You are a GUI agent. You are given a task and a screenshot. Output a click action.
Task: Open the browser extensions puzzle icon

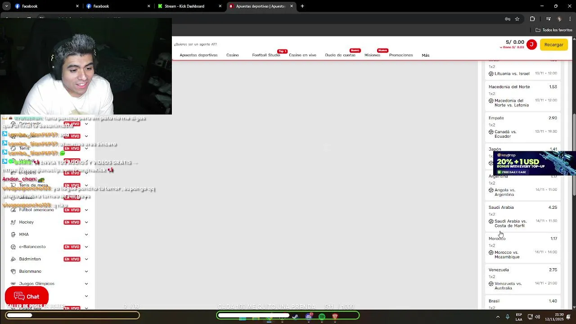(x=532, y=19)
